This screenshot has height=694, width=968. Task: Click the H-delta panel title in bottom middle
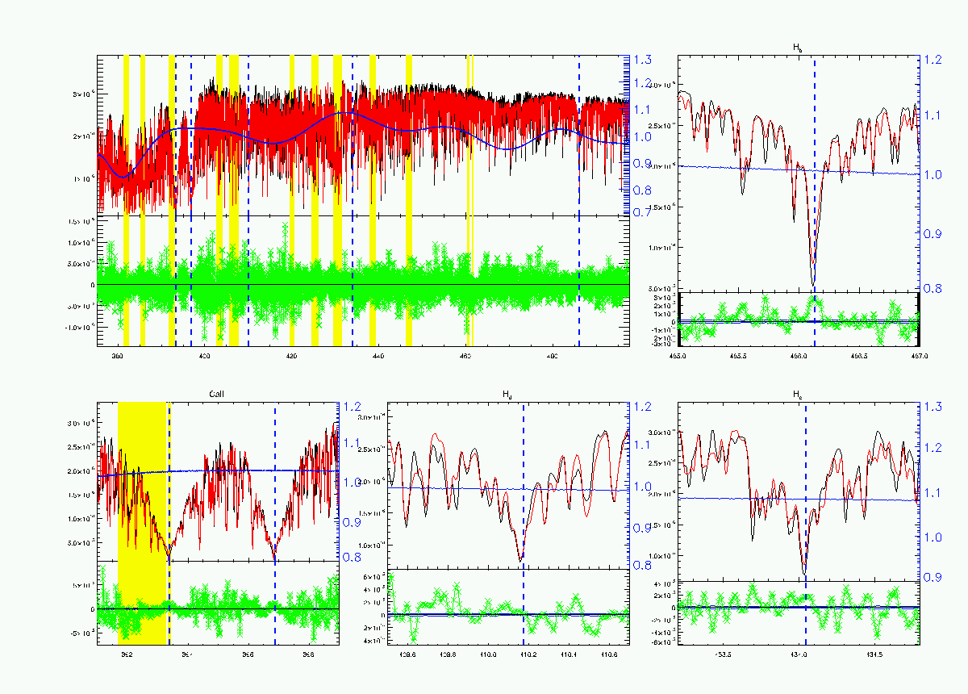pos(507,395)
